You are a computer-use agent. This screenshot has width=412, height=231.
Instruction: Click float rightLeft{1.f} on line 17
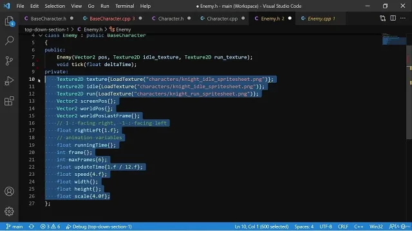[88, 130]
